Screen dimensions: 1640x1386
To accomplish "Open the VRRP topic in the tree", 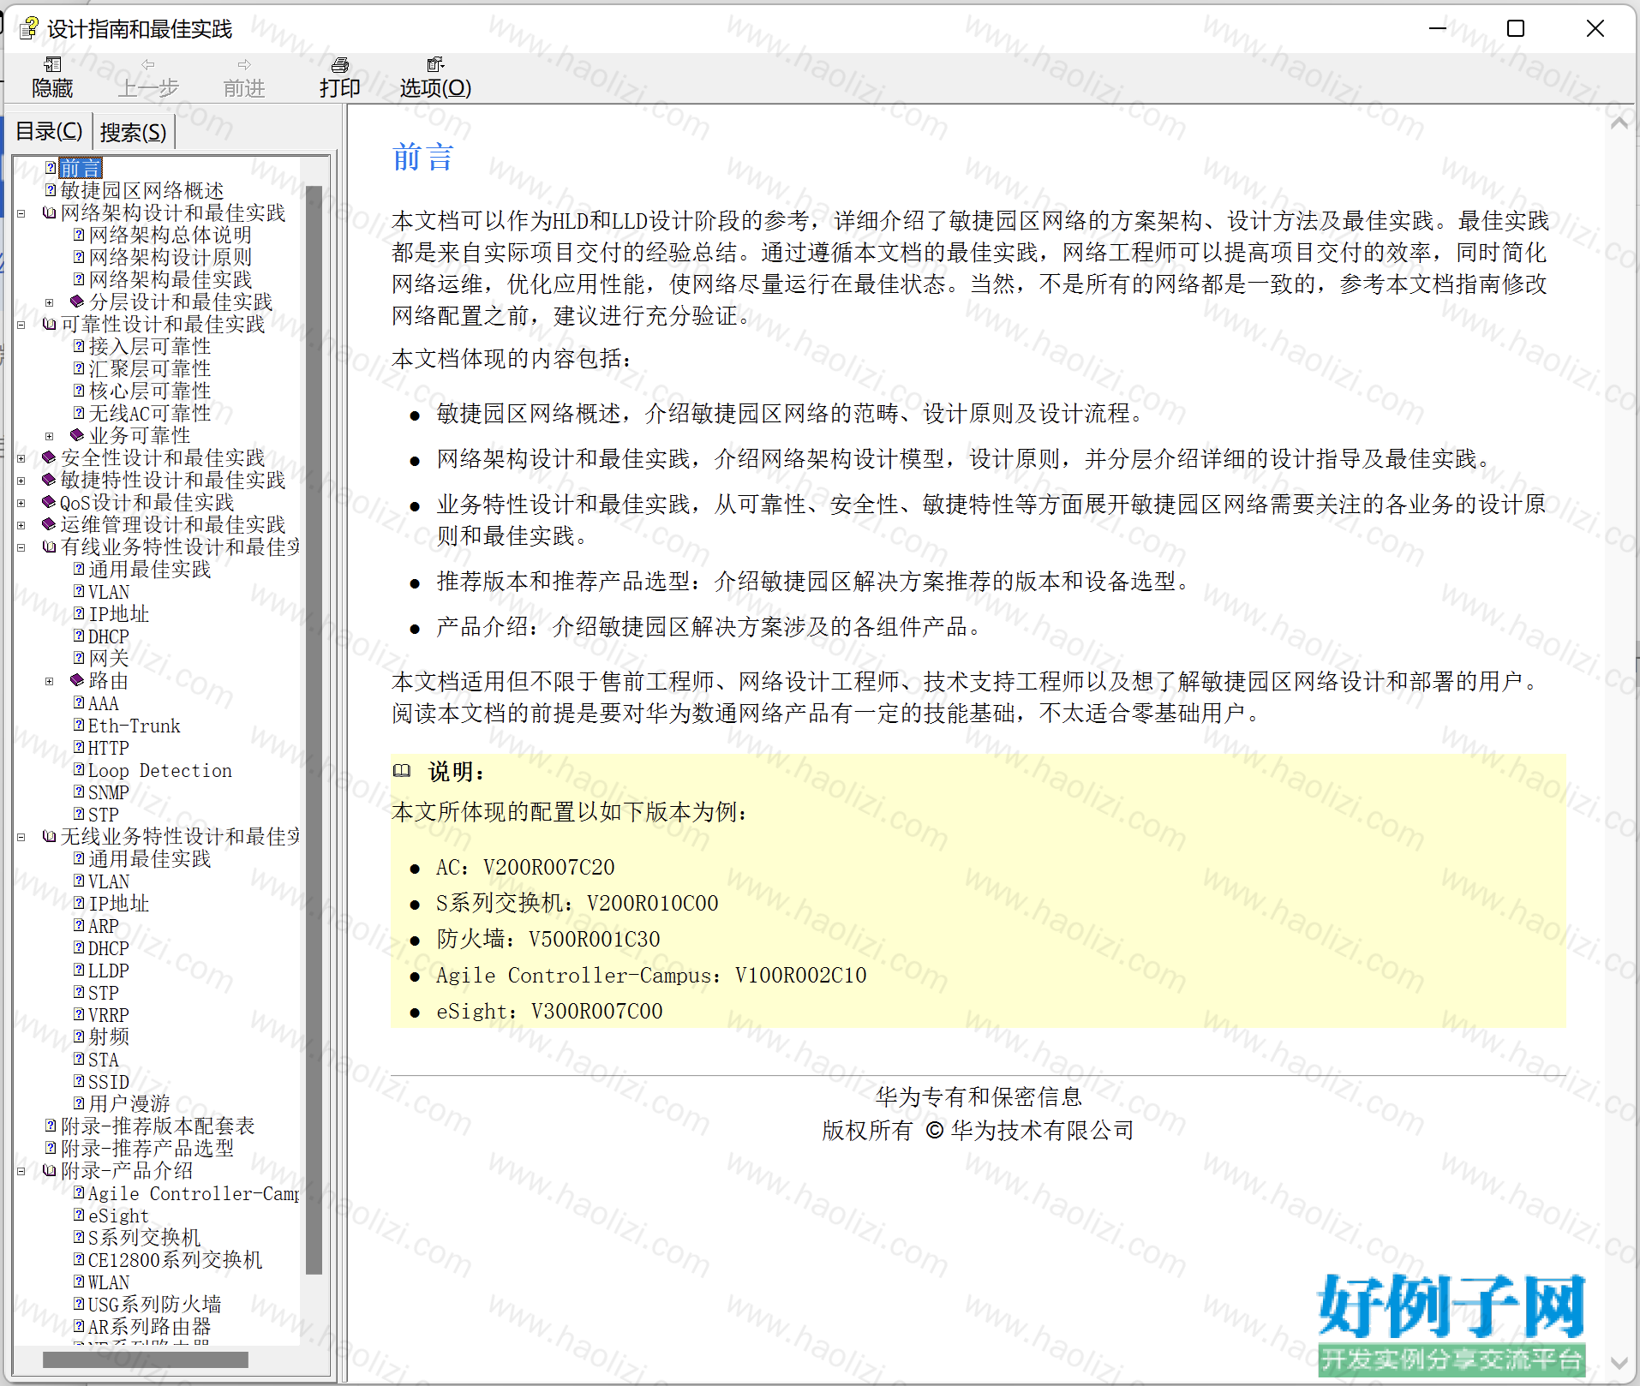I will [109, 1015].
